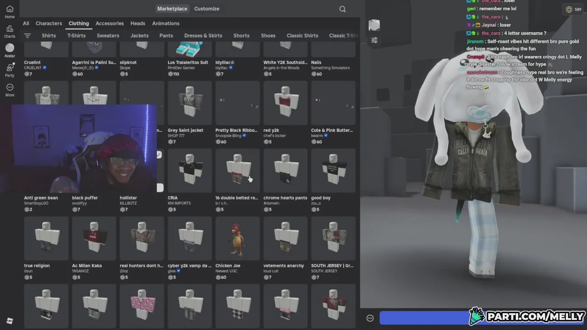Select the Heads category tab
Screen dimensions: 587x330
(138, 23)
